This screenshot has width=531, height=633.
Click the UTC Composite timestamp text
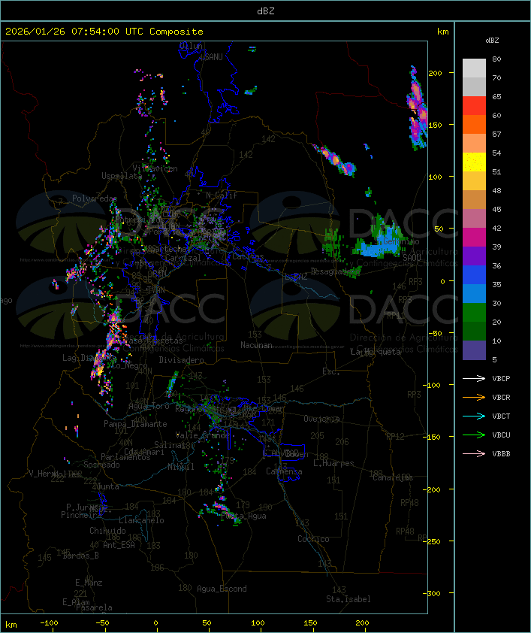[104, 32]
